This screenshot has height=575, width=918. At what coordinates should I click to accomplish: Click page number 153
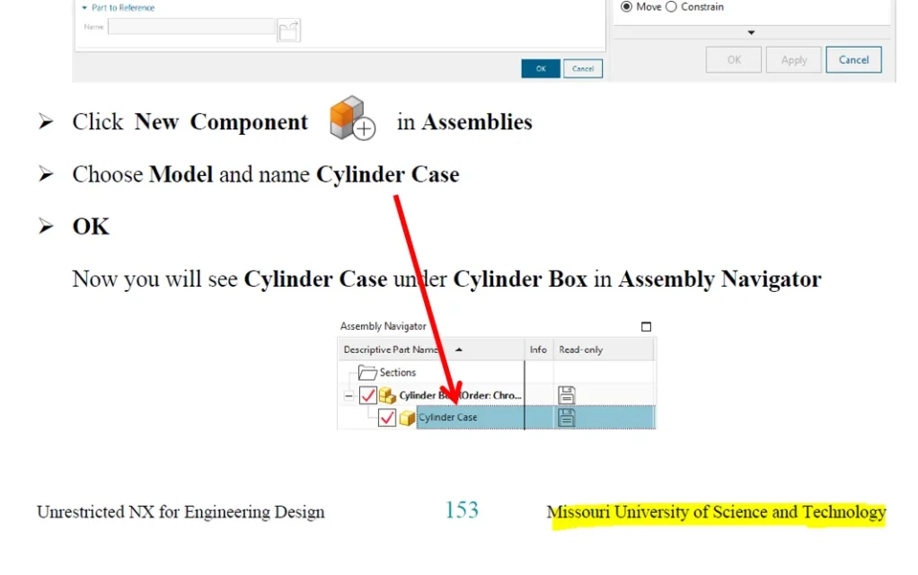click(x=462, y=510)
